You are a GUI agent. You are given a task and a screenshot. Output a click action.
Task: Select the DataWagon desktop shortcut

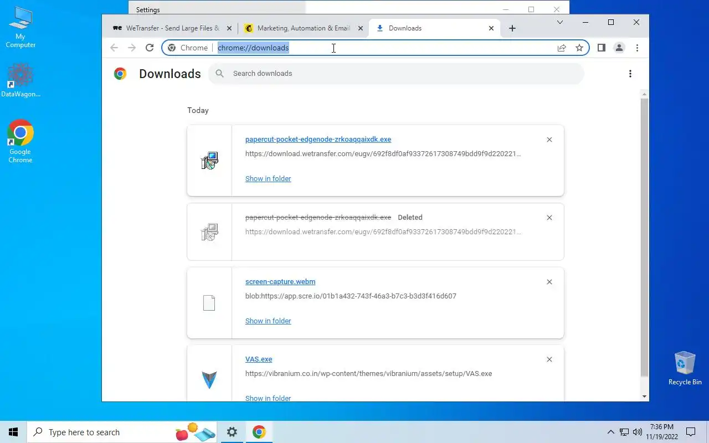[20, 81]
